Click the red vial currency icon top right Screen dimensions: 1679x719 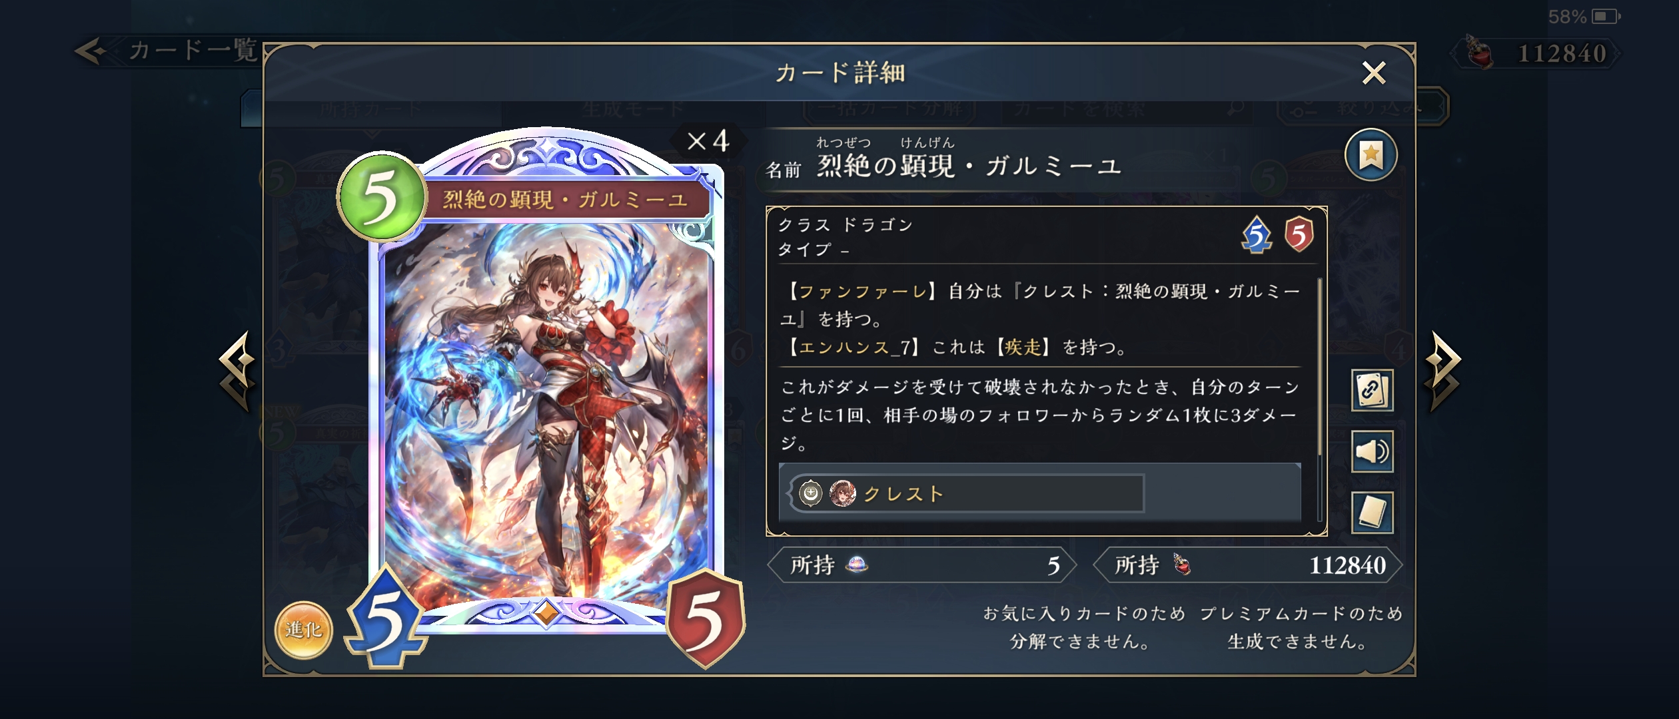[x=1479, y=53]
